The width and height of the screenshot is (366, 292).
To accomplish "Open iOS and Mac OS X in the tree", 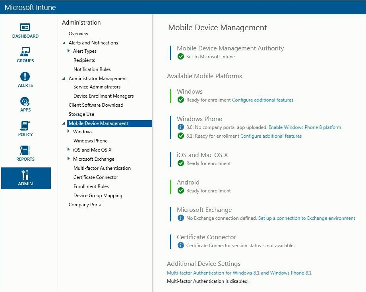I will click(x=92, y=150).
